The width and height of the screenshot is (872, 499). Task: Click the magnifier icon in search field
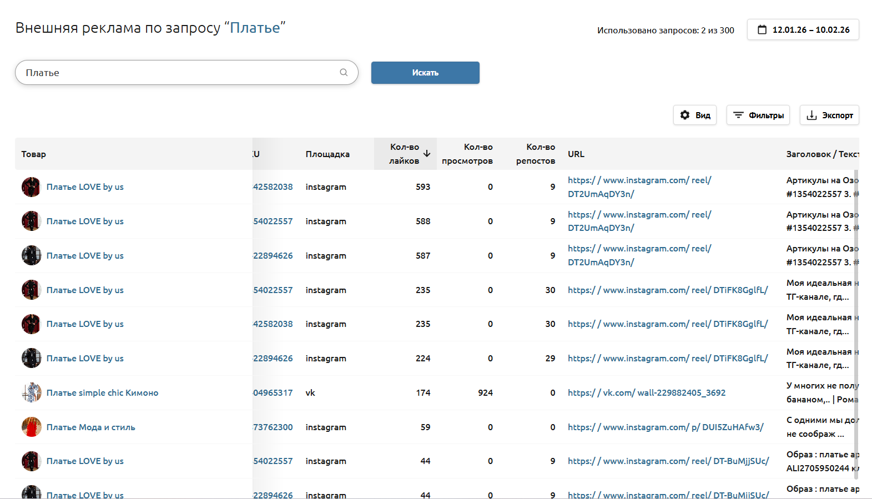coord(344,72)
